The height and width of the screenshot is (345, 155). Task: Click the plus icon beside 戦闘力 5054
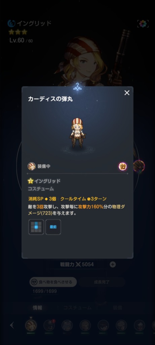(x=113, y=264)
